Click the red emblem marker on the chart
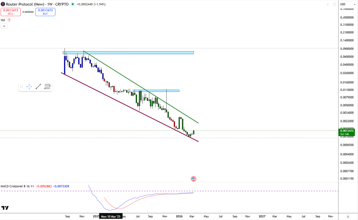 pyautogui.click(x=193, y=179)
